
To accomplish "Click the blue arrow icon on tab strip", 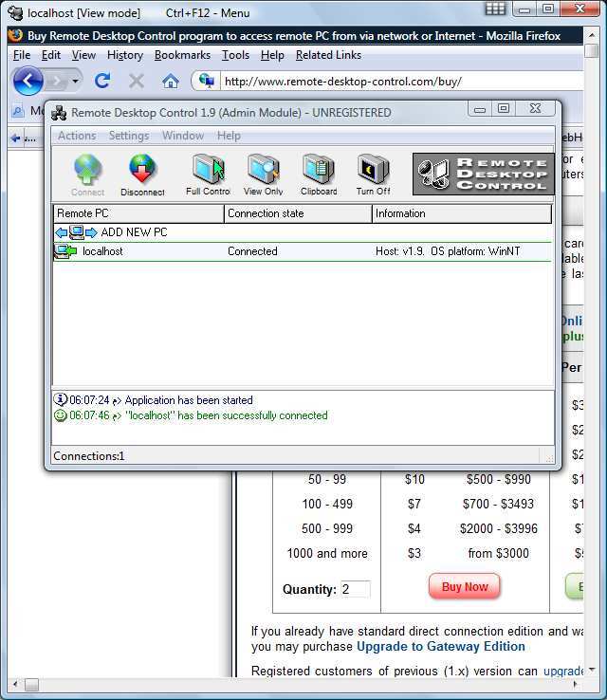I will click(15, 138).
